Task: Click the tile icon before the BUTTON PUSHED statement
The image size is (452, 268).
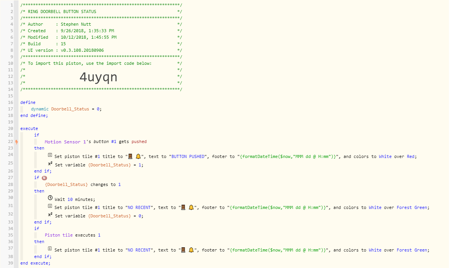Action: pos(50,155)
